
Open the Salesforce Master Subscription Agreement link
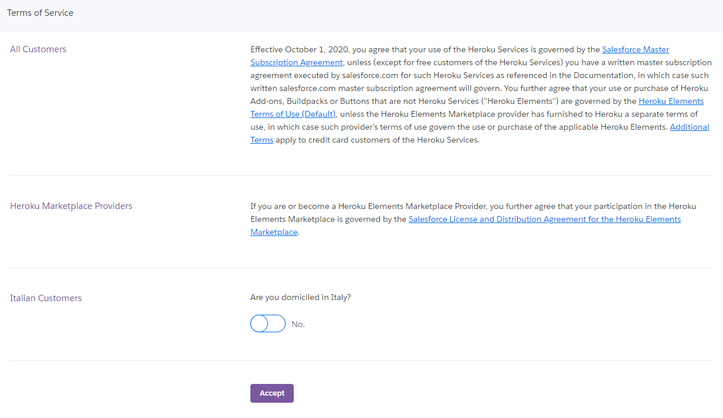tap(636, 49)
